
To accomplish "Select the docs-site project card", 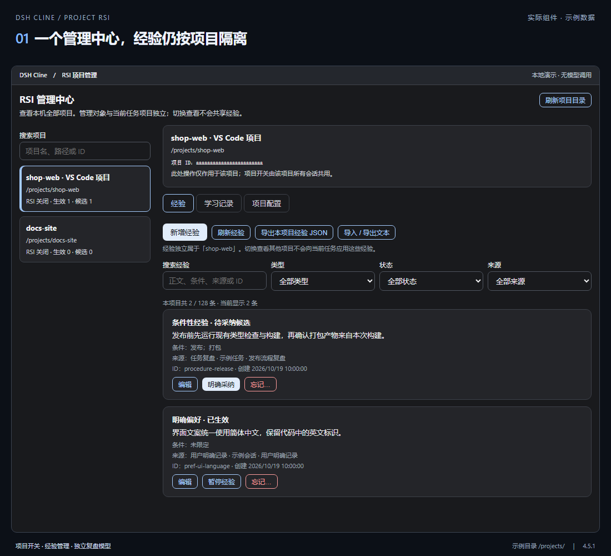I will pos(85,240).
